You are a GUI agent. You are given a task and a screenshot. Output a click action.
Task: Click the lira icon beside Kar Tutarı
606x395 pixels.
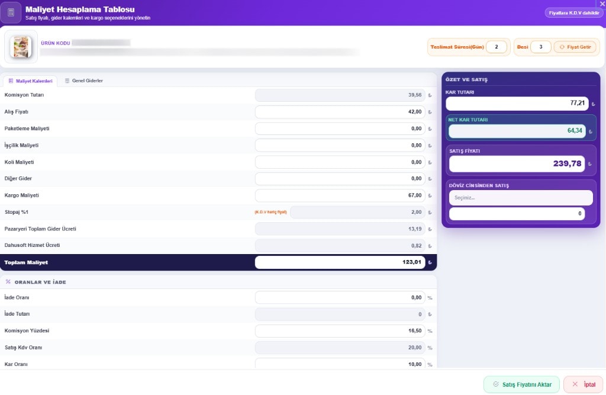click(x=593, y=104)
